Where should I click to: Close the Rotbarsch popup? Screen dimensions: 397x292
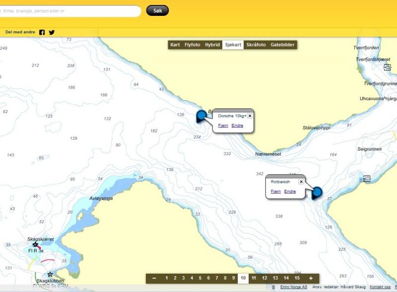click(301, 181)
